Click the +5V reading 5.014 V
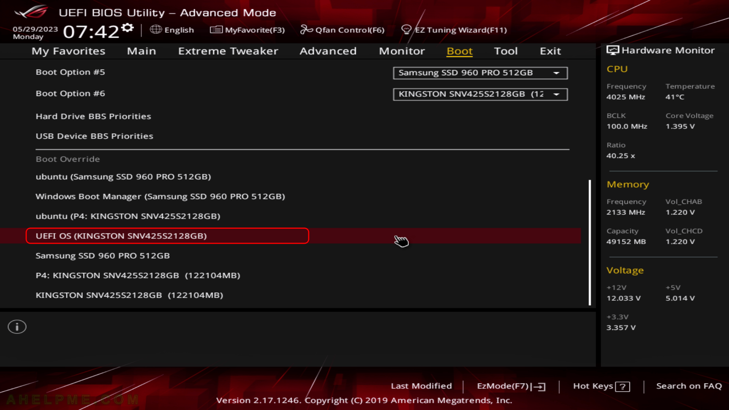 click(x=680, y=298)
